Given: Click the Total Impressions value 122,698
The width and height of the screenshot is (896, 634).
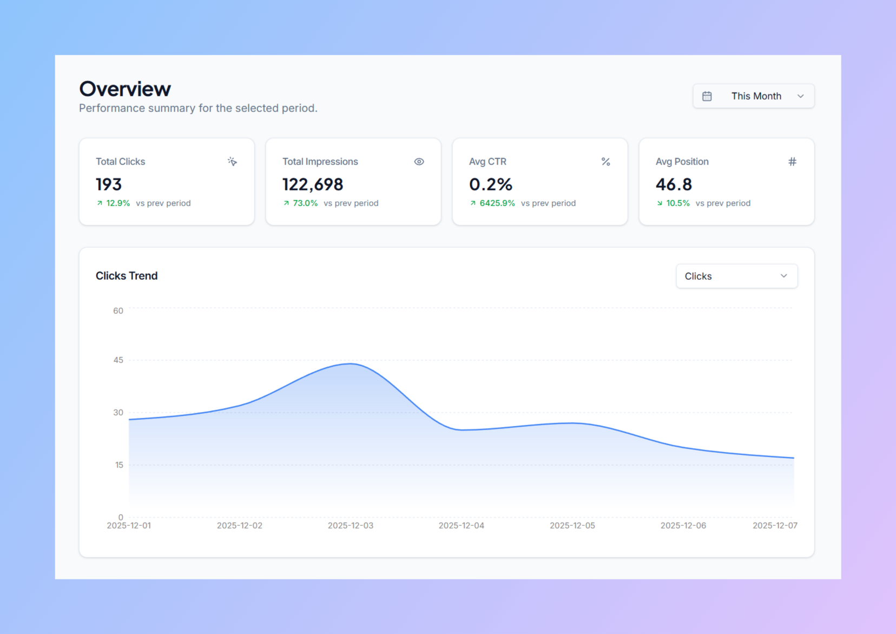Looking at the screenshot, I should coord(313,184).
